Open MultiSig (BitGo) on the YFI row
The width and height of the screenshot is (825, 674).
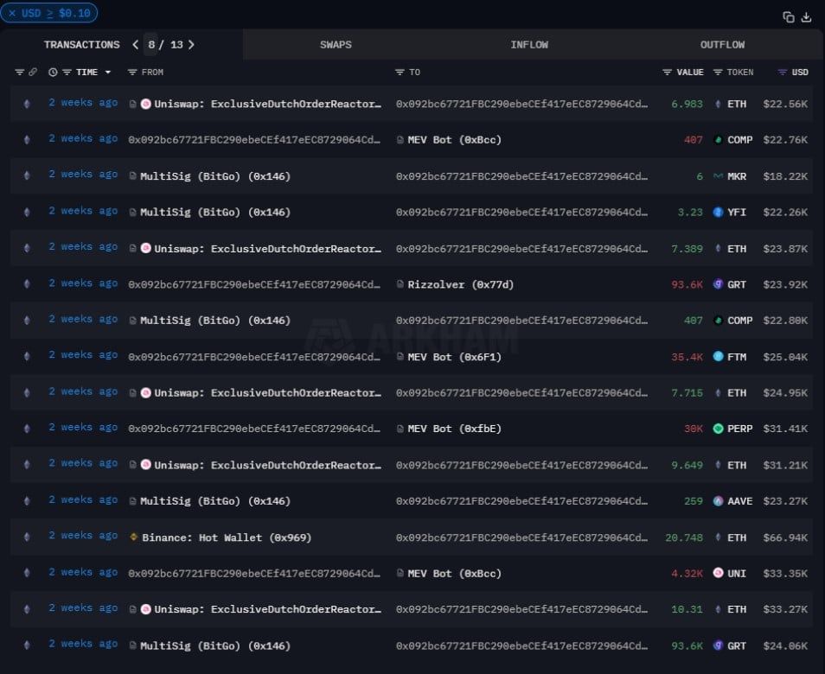214,212
